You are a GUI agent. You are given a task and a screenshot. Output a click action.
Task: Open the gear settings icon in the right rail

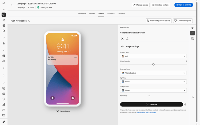(x=193, y=28)
